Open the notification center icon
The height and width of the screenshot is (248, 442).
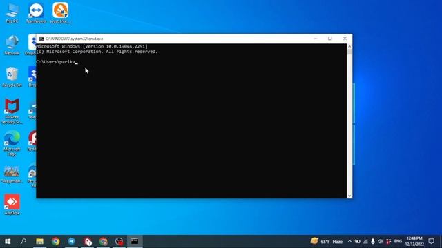[x=431, y=241]
